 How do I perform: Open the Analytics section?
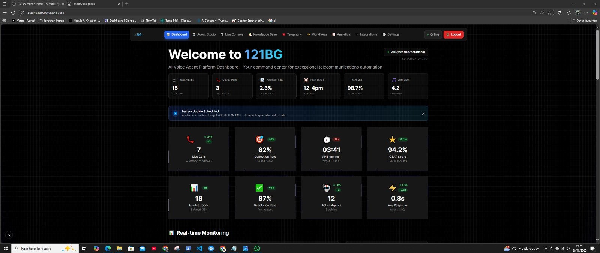coord(341,34)
